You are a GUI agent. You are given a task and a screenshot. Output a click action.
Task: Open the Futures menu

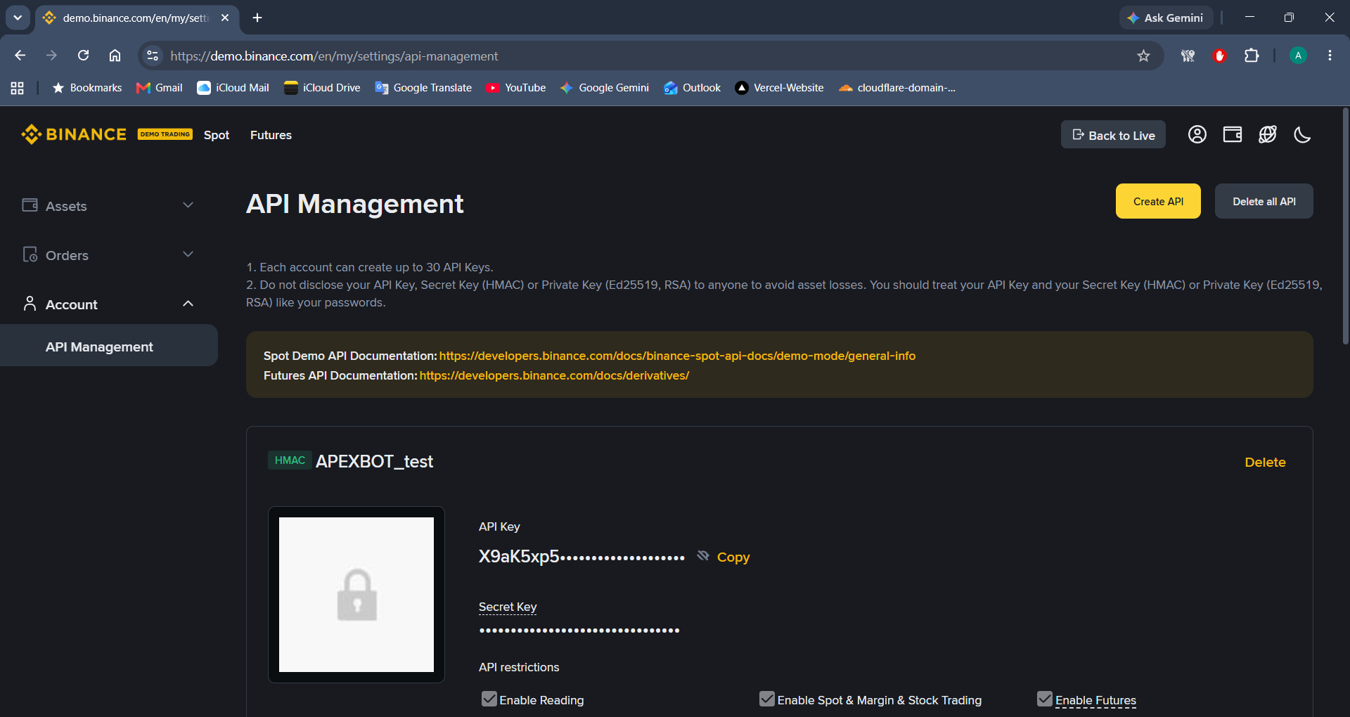pyautogui.click(x=271, y=135)
